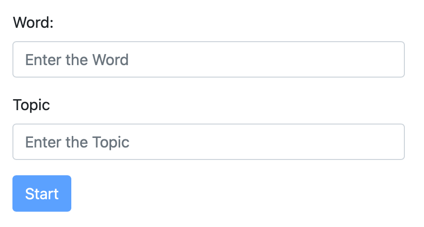Click inside the box under "Topic"
The image size is (424, 227).
[208, 142]
